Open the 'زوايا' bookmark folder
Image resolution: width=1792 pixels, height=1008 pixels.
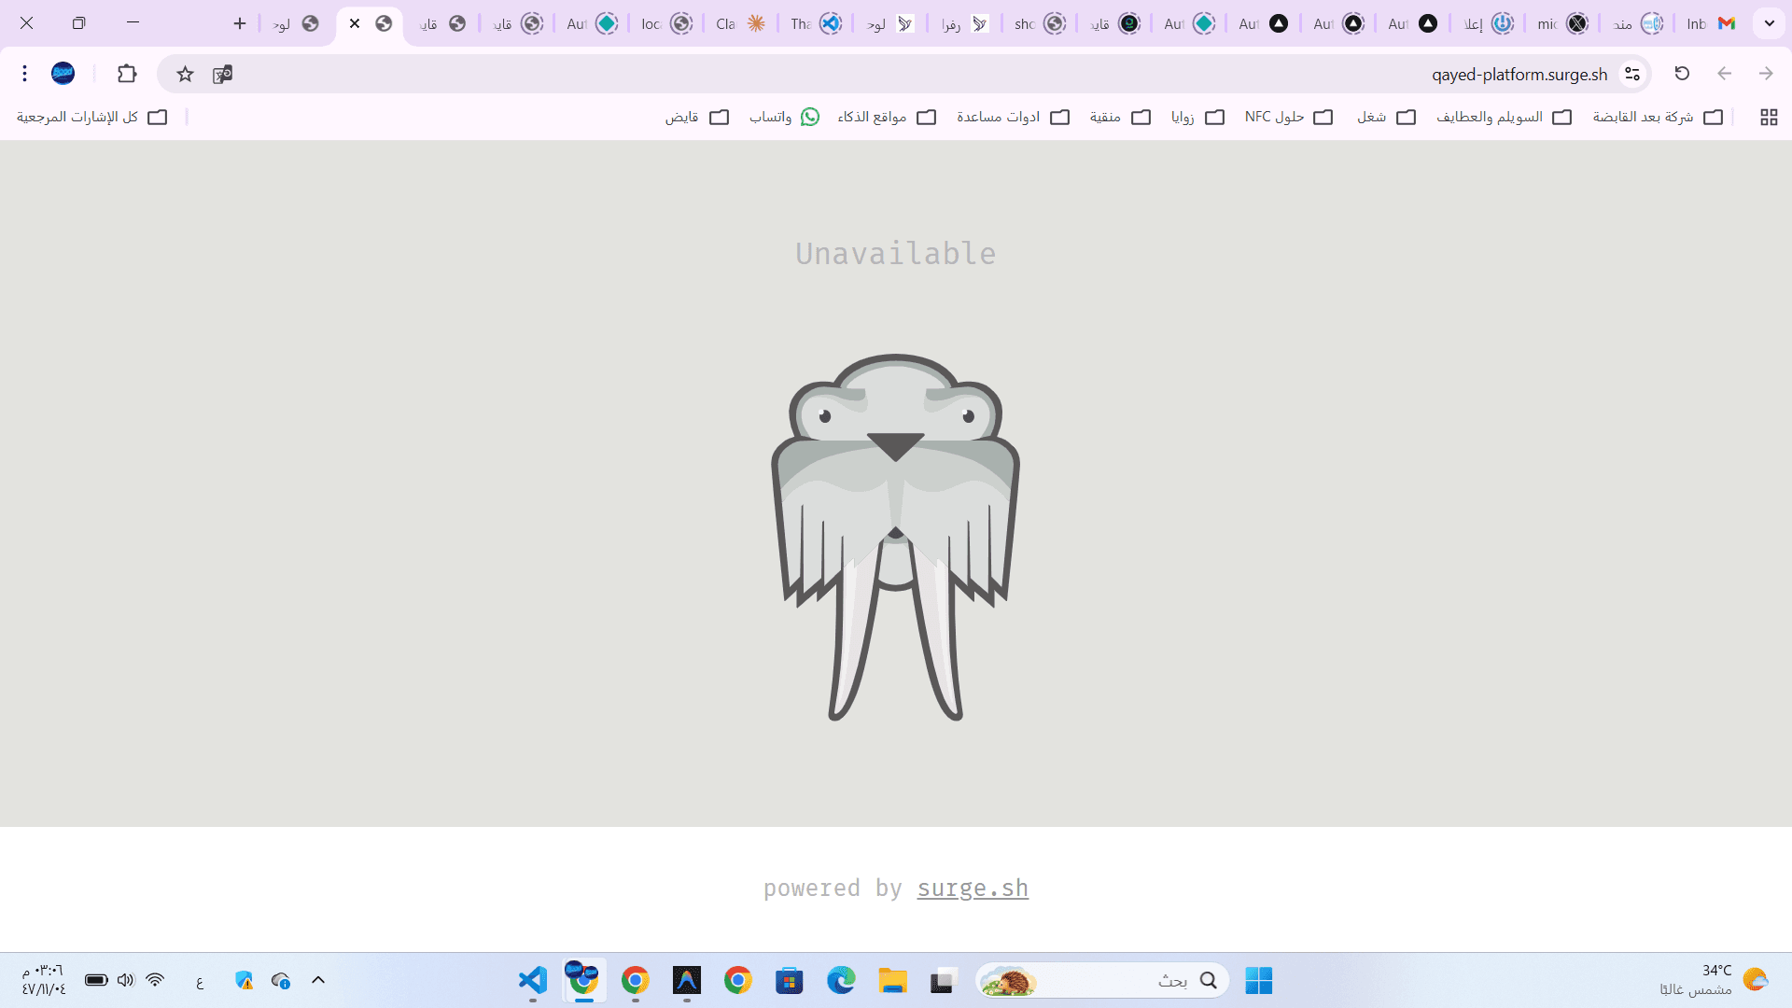click(x=1198, y=117)
